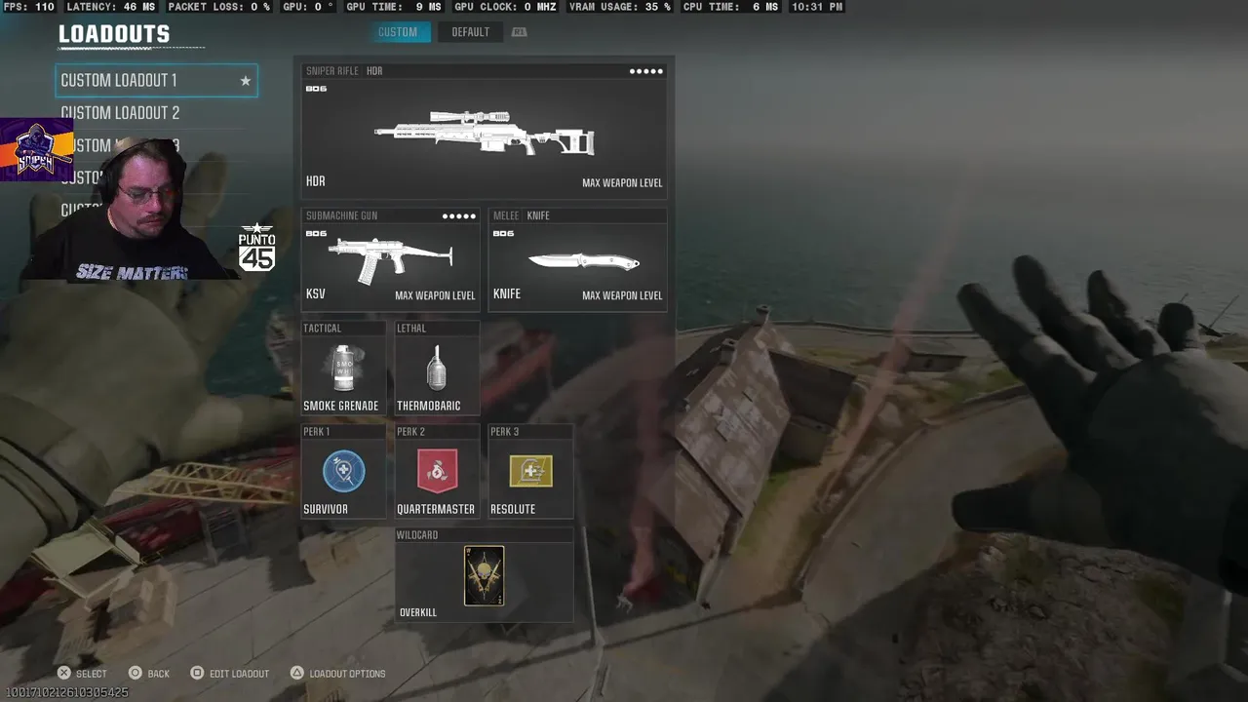The image size is (1248, 702).
Task: Click the Smoke Grenade name label
Action: pos(341,407)
